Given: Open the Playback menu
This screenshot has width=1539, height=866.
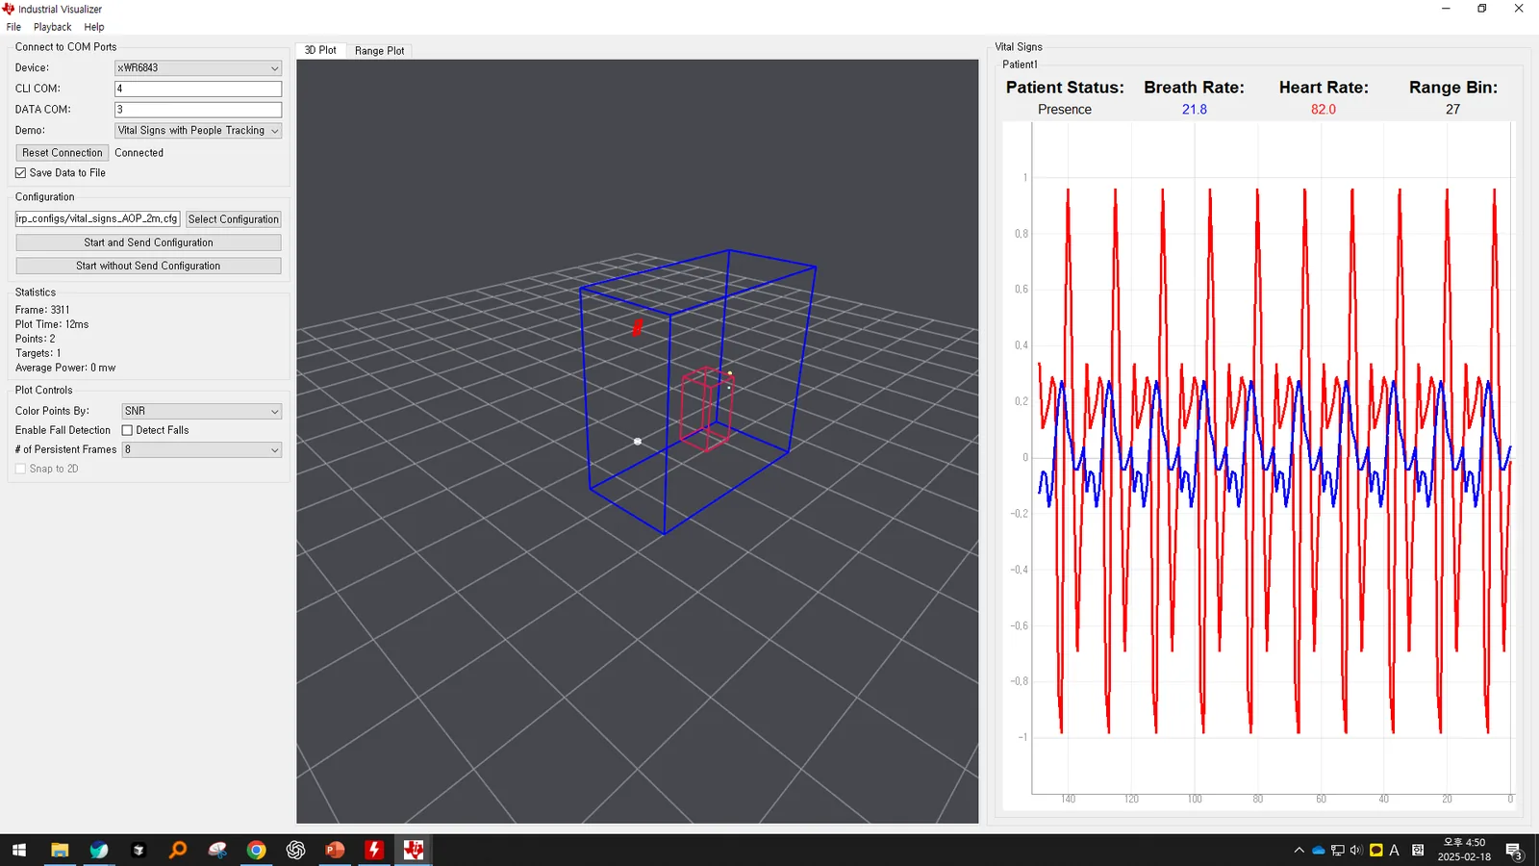Looking at the screenshot, I should [53, 27].
